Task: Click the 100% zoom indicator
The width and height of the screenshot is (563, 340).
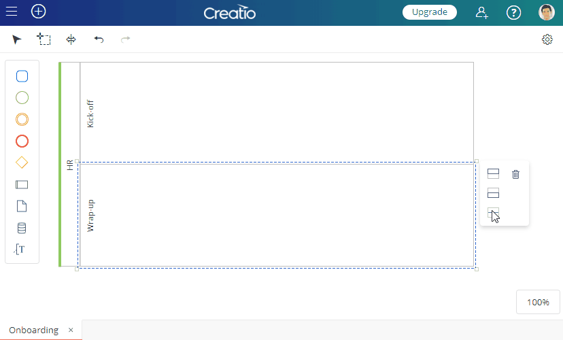Action: (538, 303)
